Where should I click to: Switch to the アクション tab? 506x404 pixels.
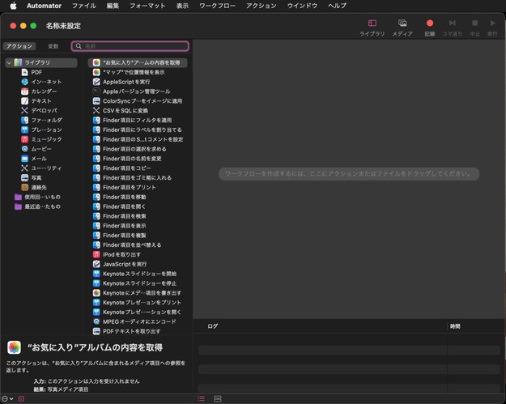pos(19,46)
